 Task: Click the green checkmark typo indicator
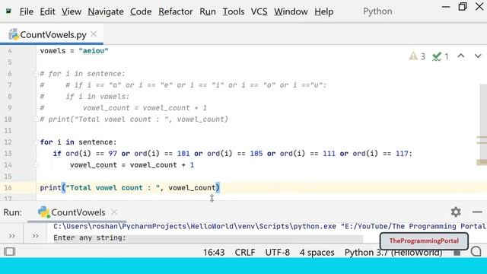[440, 56]
